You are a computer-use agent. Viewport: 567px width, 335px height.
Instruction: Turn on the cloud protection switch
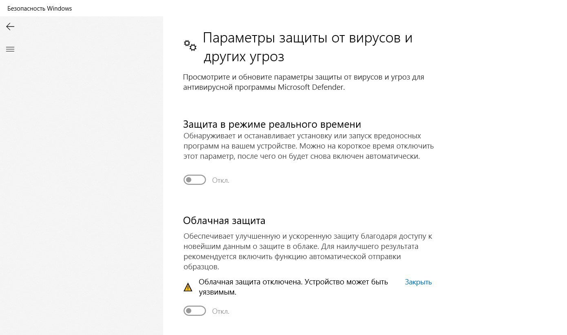[195, 311]
